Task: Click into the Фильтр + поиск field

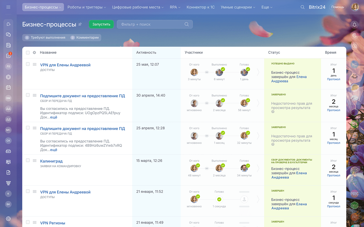Action: tap(155, 24)
